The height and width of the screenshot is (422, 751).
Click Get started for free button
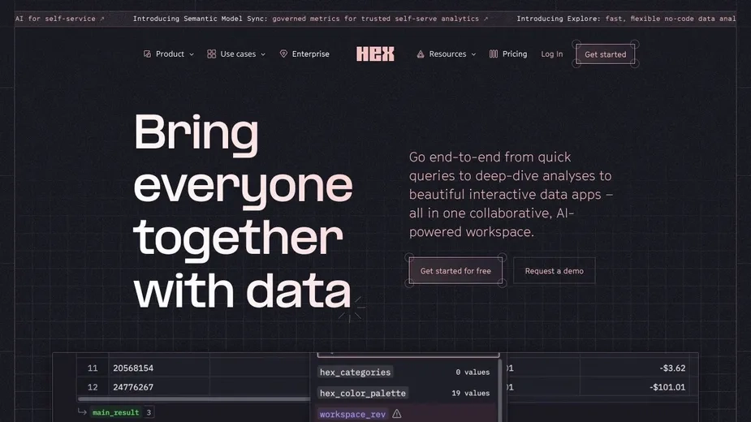tap(455, 270)
